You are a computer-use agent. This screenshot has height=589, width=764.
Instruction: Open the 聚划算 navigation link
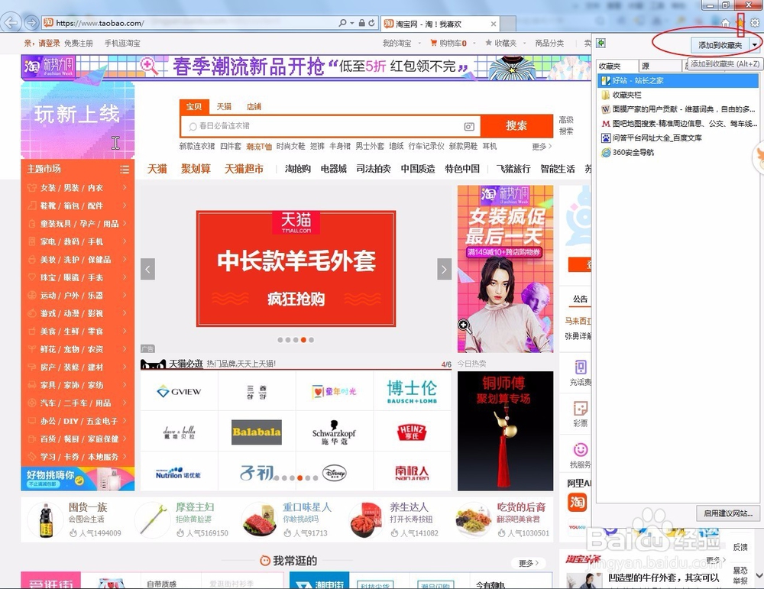[x=196, y=169]
